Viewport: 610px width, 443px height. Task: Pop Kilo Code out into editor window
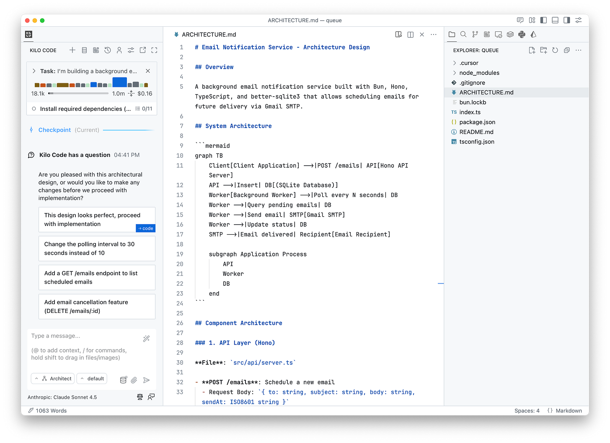click(143, 50)
